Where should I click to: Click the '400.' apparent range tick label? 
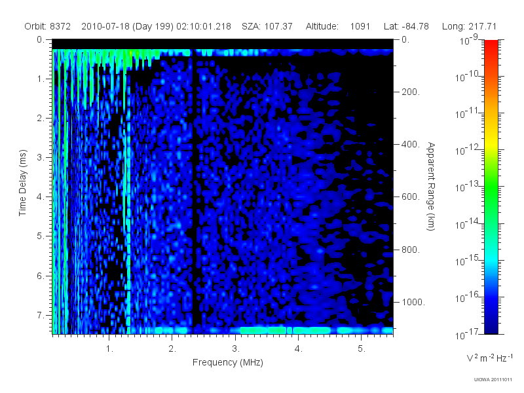click(x=411, y=144)
